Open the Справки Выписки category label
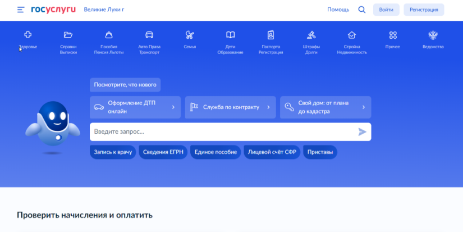Viewport: 463px width, 232px height. coord(68,49)
